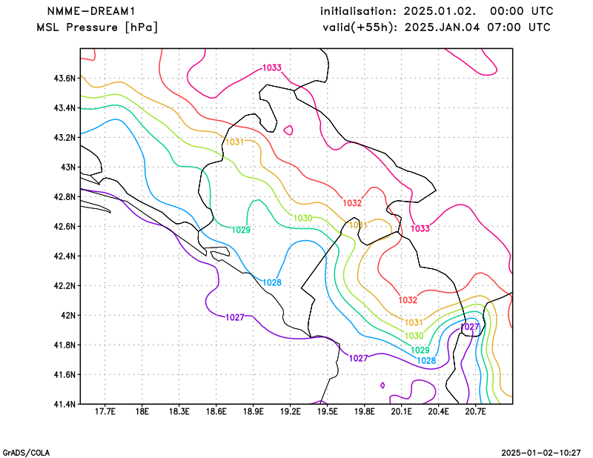The image size is (593, 458).
Task: Click the 1032 contour label near 42.8N latitude
Action: 352,203
